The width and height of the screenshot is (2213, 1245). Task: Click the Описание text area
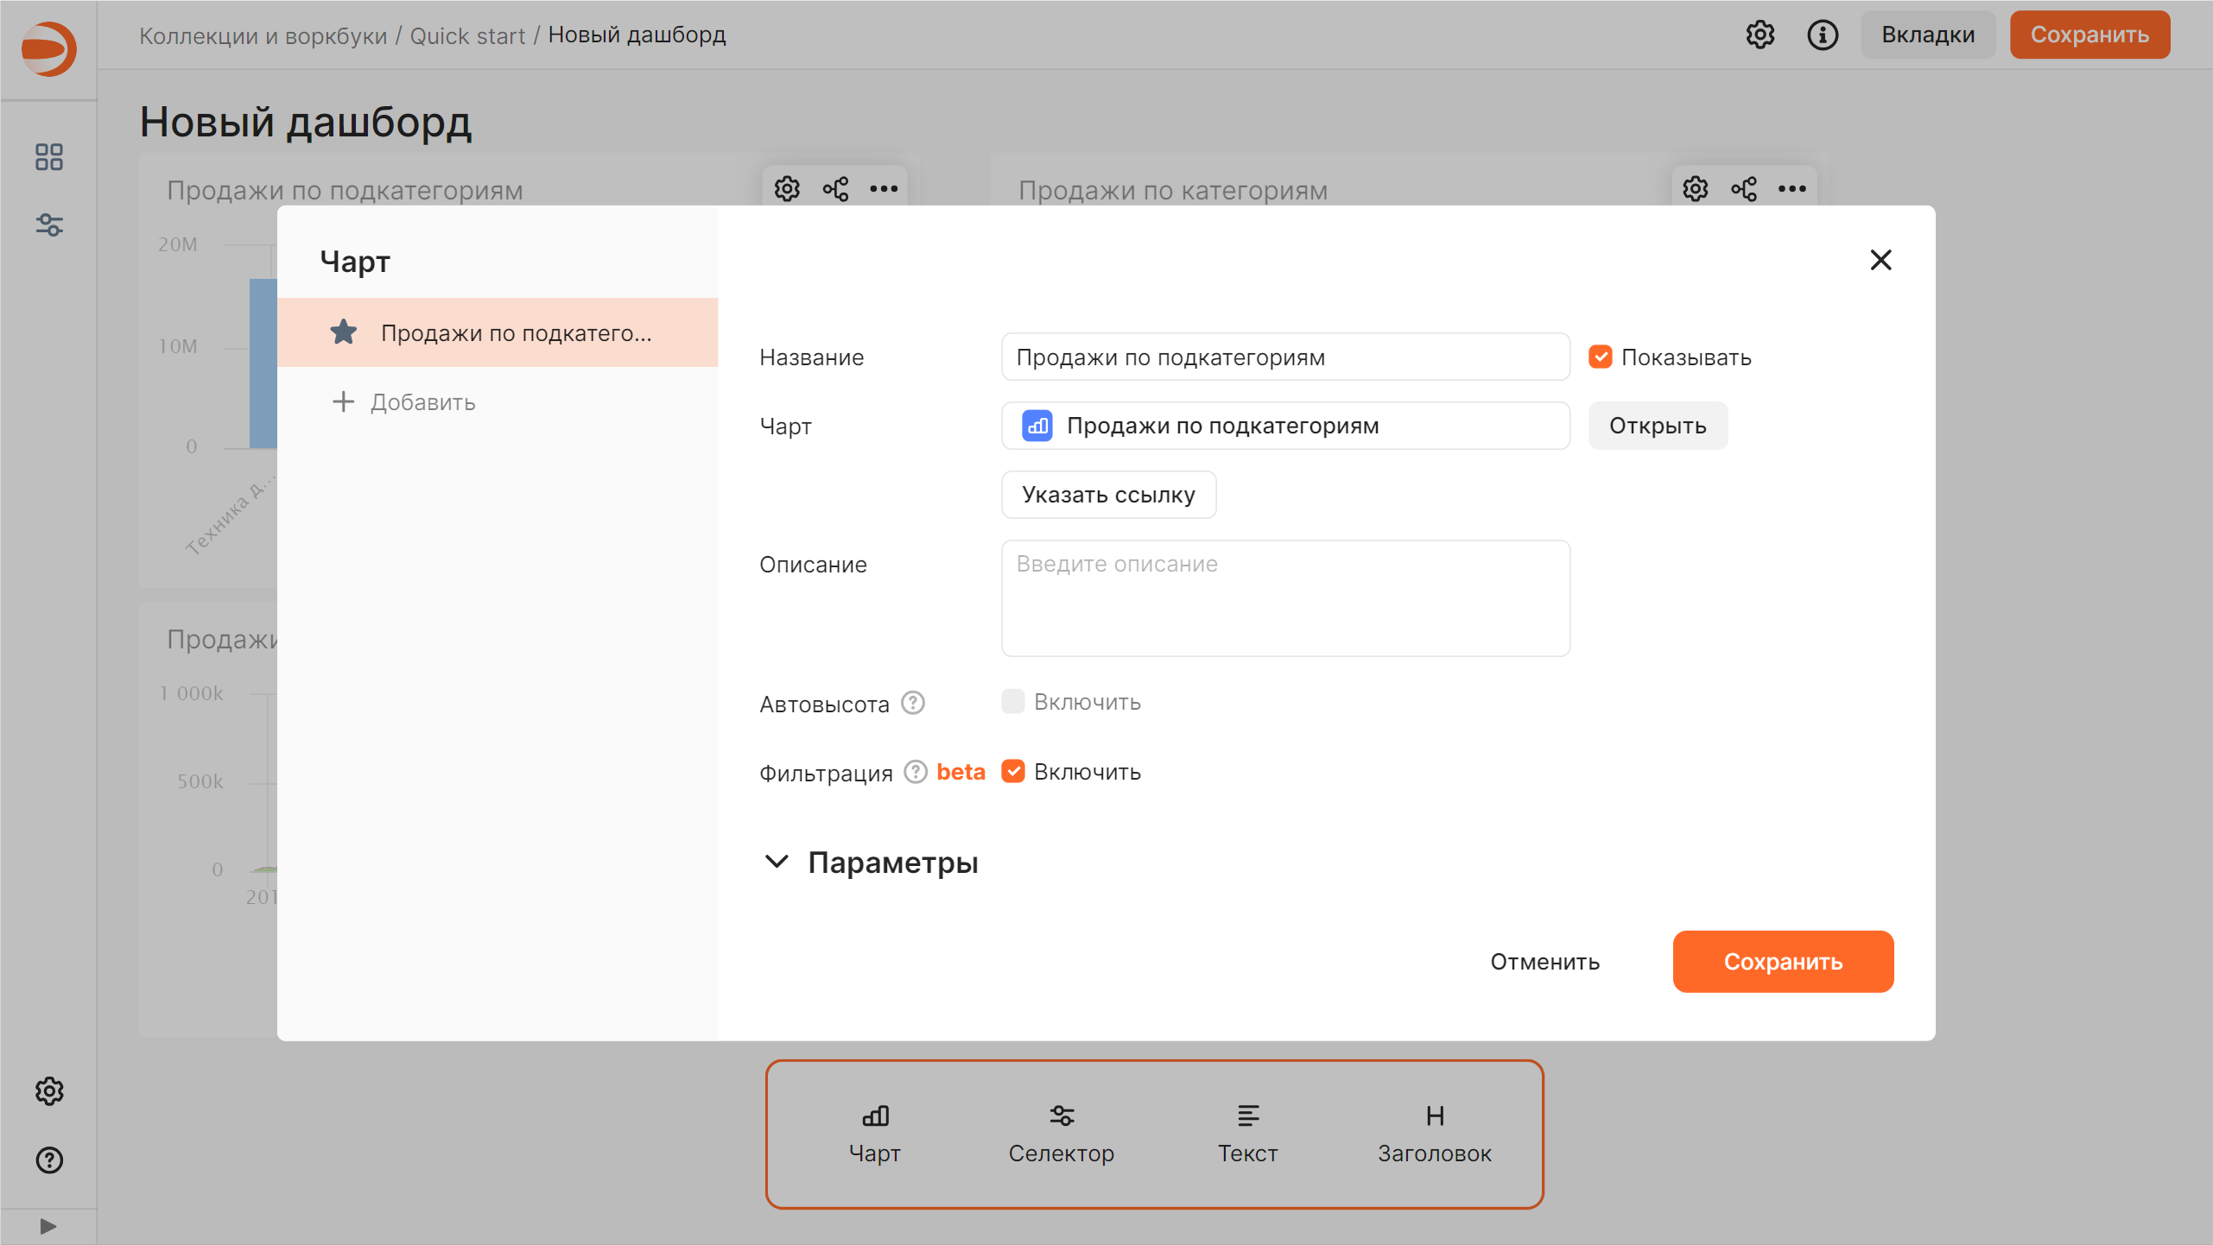pyautogui.click(x=1285, y=598)
